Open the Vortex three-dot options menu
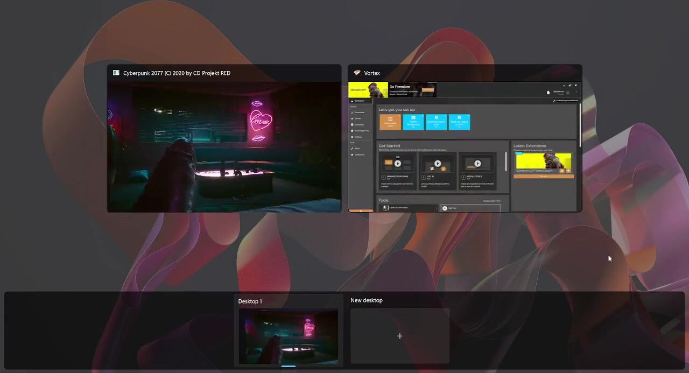Screen dimensions: 689x373 tap(576, 93)
